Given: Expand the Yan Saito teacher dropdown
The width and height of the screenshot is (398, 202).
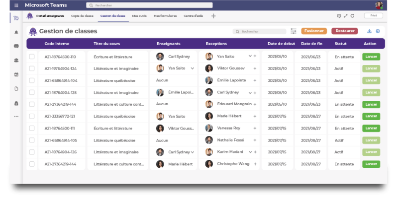Looking at the screenshot, I should pyautogui.click(x=192, y=68).
